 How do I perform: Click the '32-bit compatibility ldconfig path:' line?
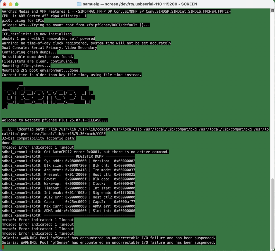pos(39,138)
